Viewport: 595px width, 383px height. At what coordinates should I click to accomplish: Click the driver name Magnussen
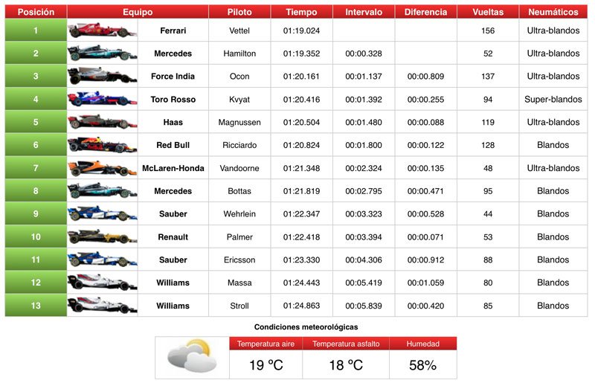click(239, 122)
